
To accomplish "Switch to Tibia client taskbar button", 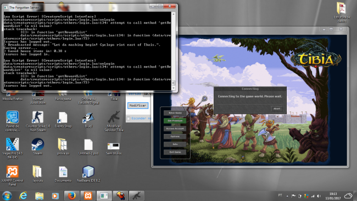I will click(120, 196).
